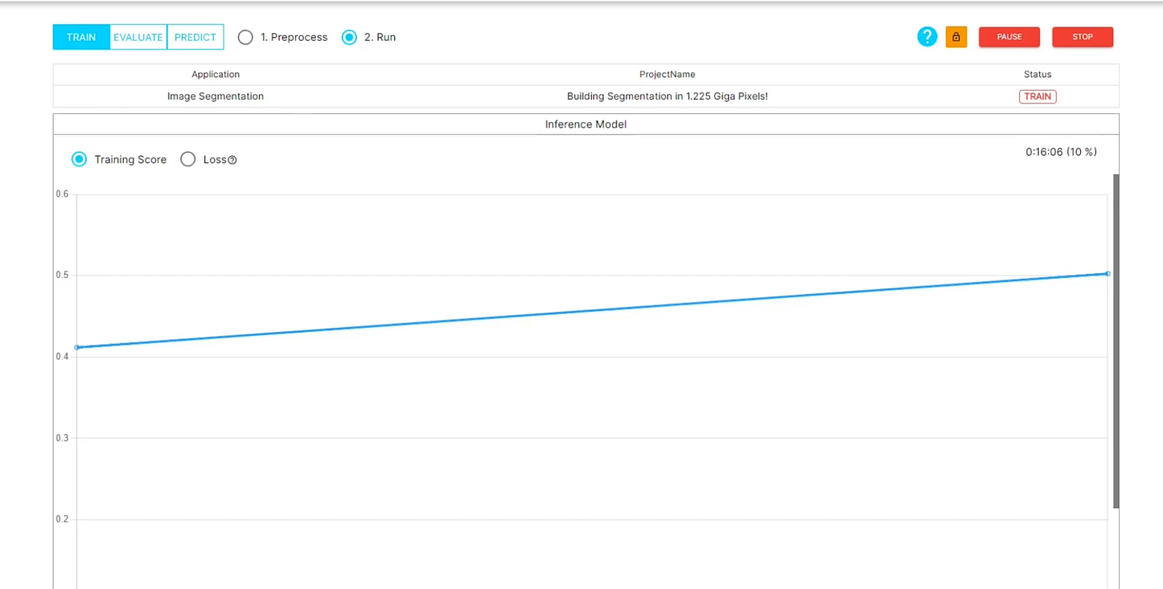Click the Image Segmentation cell
Viewport: 1163px width, 589px height.
(x=216, y=96)
